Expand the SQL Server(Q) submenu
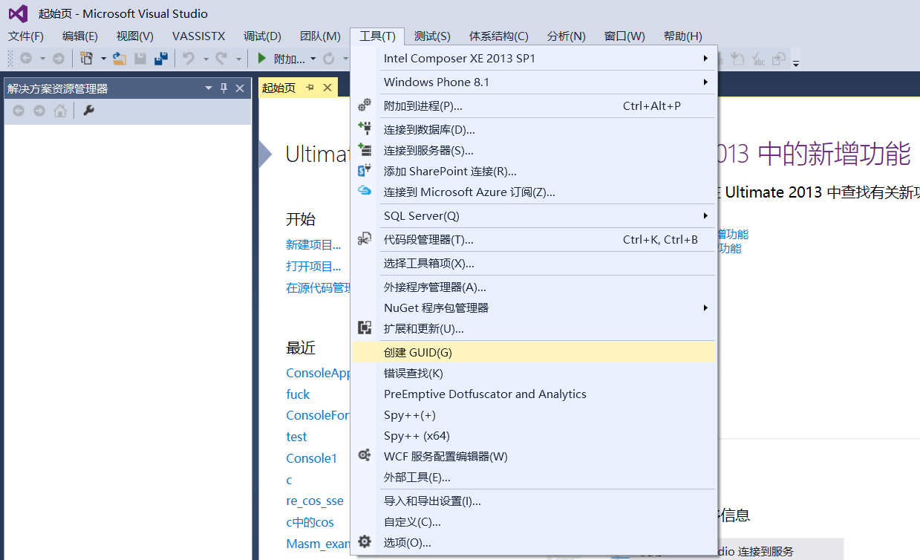The height and width of the screenshot is (560, 920). [x=535, y=215]
